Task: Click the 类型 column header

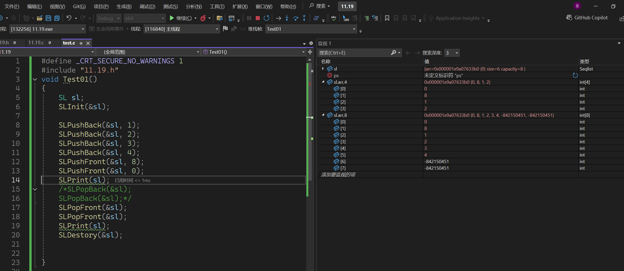Action: pyautogui.click(x=584, y=61)
